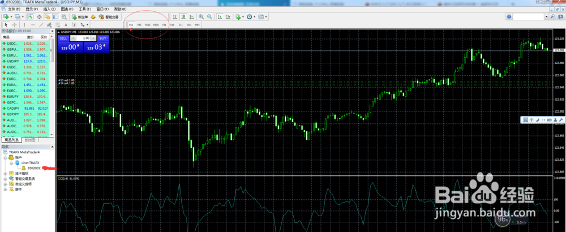Click the search magnifier icon
The image size is (566, 232).
[x=552, y=16]
